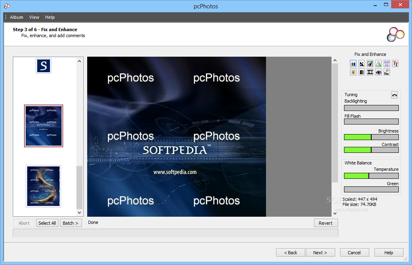This screenshot has height=265, width=412.
Task: Go back with the < Back button
Action: (291, 253)
